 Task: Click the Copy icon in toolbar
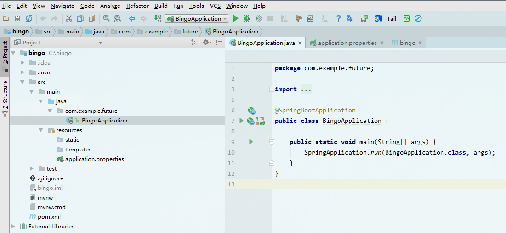click(80, 19)
